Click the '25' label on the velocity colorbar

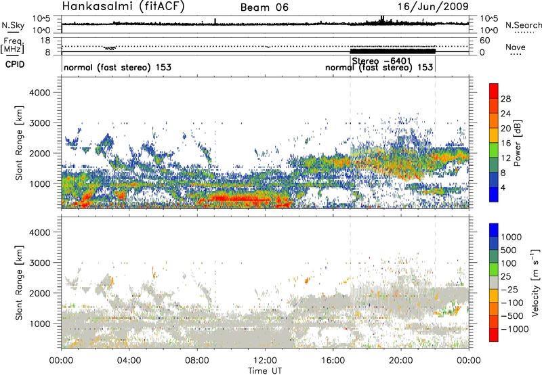pyautogui.click(x=505, y=277)
